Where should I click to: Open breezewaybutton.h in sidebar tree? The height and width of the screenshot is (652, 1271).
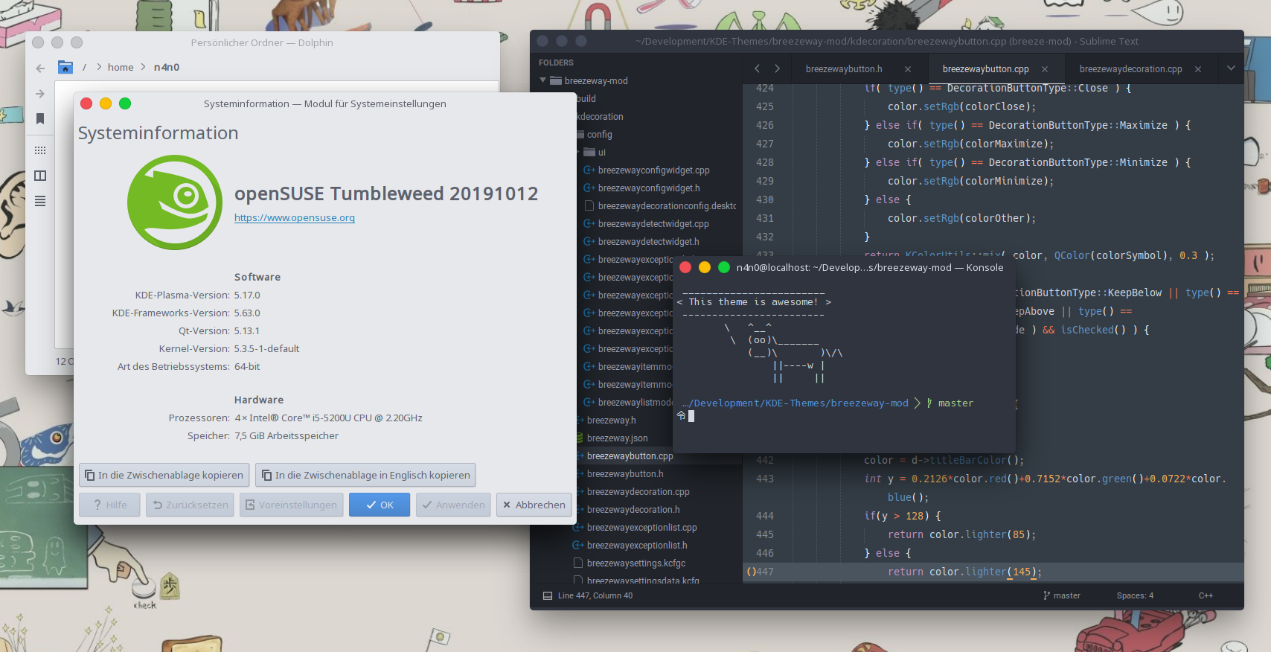(x=625, y=474)
